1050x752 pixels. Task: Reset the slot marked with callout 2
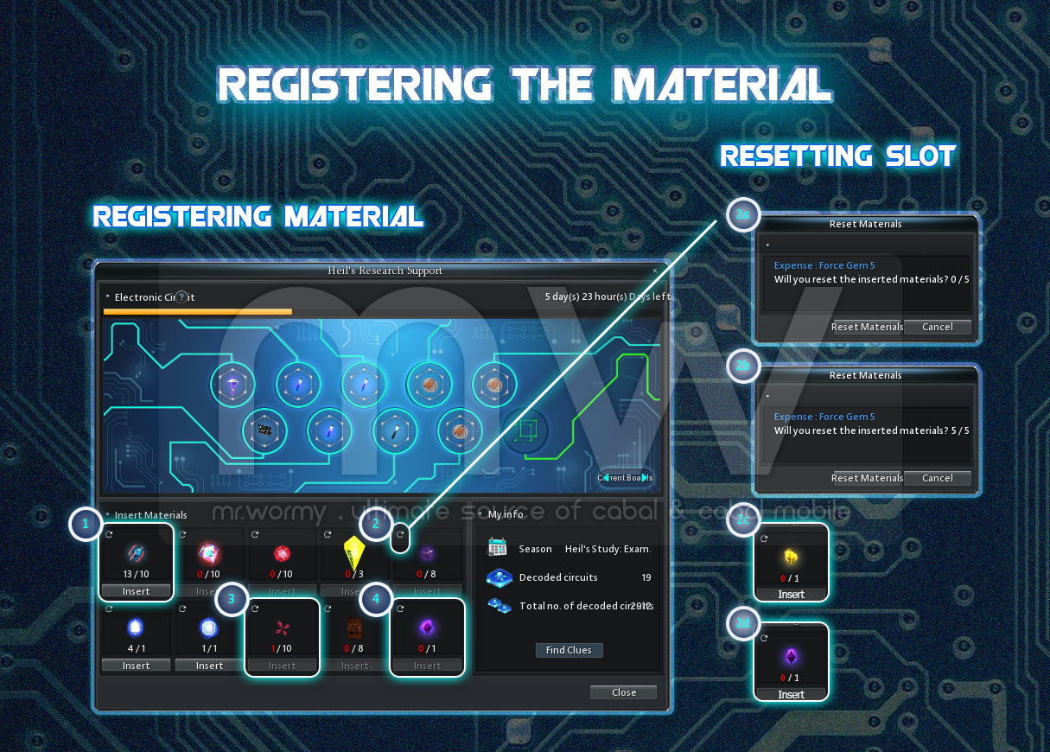400,535
